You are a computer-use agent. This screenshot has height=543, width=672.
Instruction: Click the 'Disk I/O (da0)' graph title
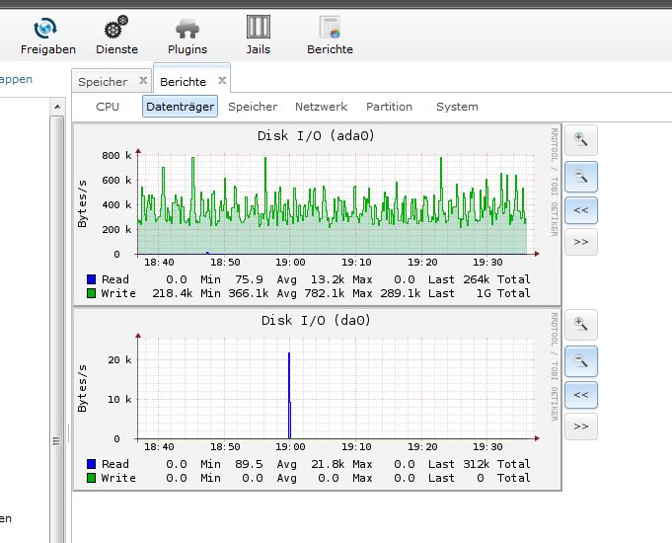(x=316, y=321)
